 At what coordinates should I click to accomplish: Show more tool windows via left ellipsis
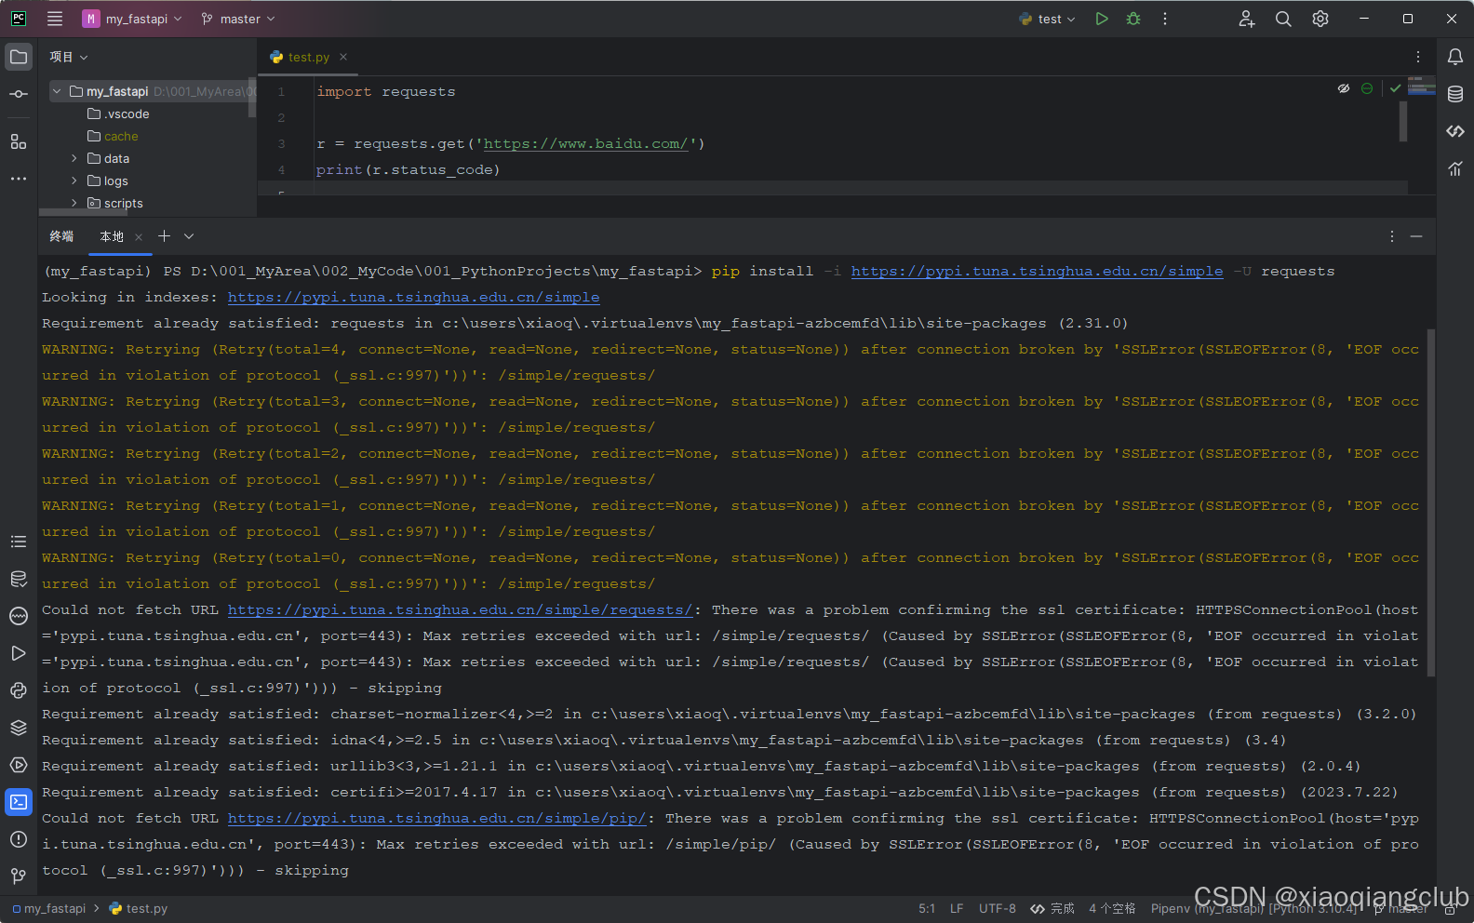(19, 179)
